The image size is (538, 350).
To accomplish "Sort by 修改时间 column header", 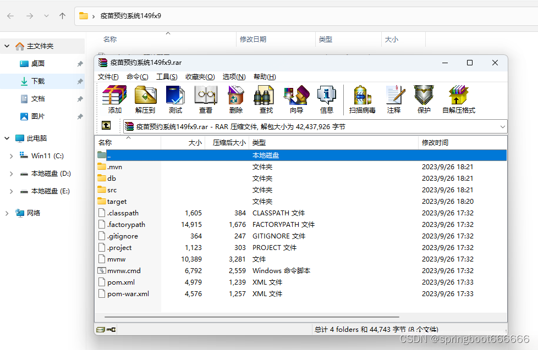I will (x=462, y=143).
